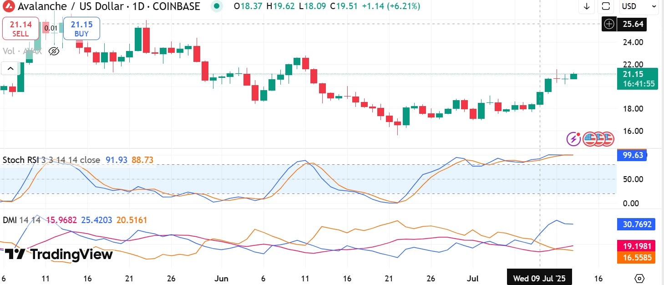
Task: Open the purple lightning events icon
Action: (573, 139)
